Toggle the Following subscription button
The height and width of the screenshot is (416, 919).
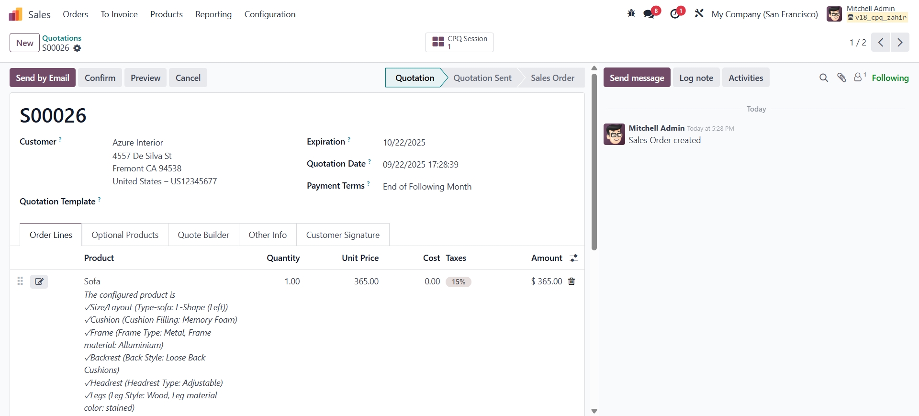[x=890, y=78]
